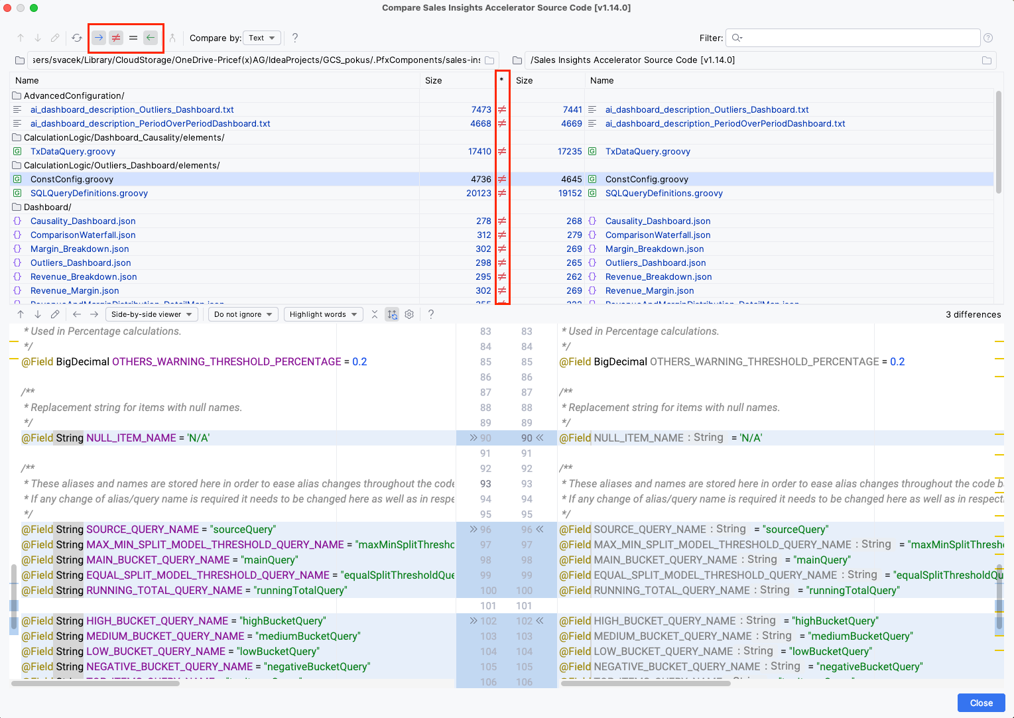Click the next difference down-arrow icon
This screenshot has width=1014, height=718.
pyautogui.click(x=38, y=314)
